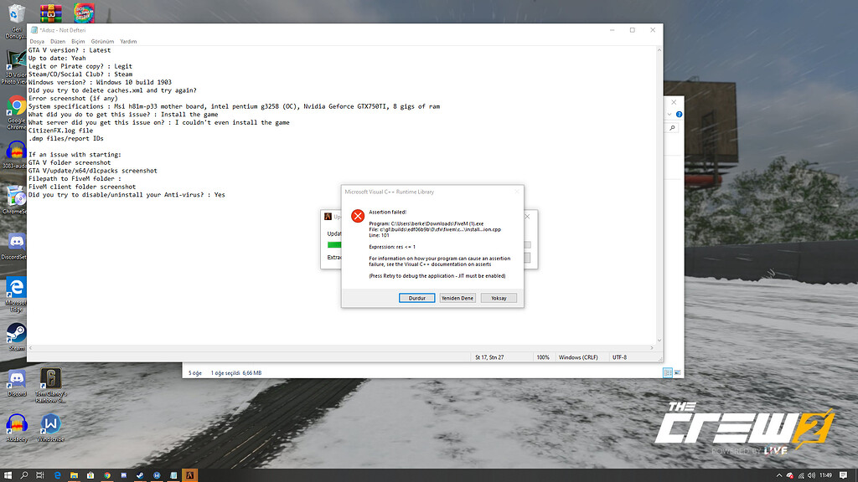Click 'CitizenFX.log file' line in Notepad

click(x=60, y=131)
